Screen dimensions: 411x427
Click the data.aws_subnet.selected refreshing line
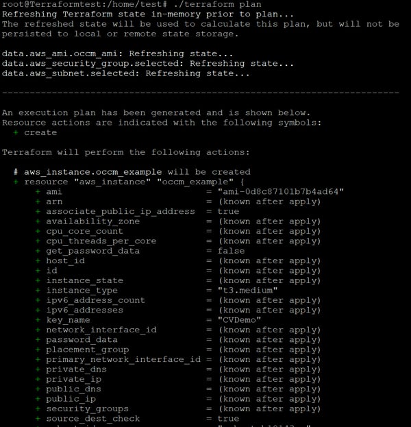[x=126, y=73]
